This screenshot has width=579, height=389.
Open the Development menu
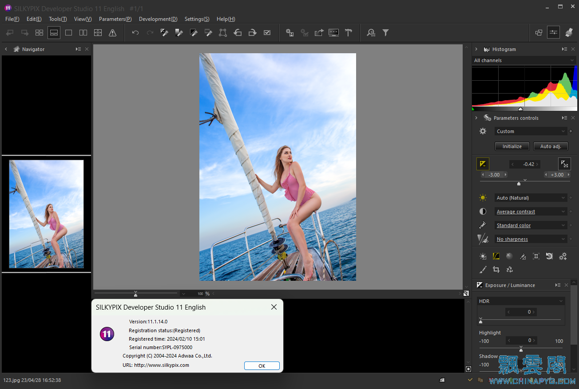pyautogui.click(x=158, y=19)
